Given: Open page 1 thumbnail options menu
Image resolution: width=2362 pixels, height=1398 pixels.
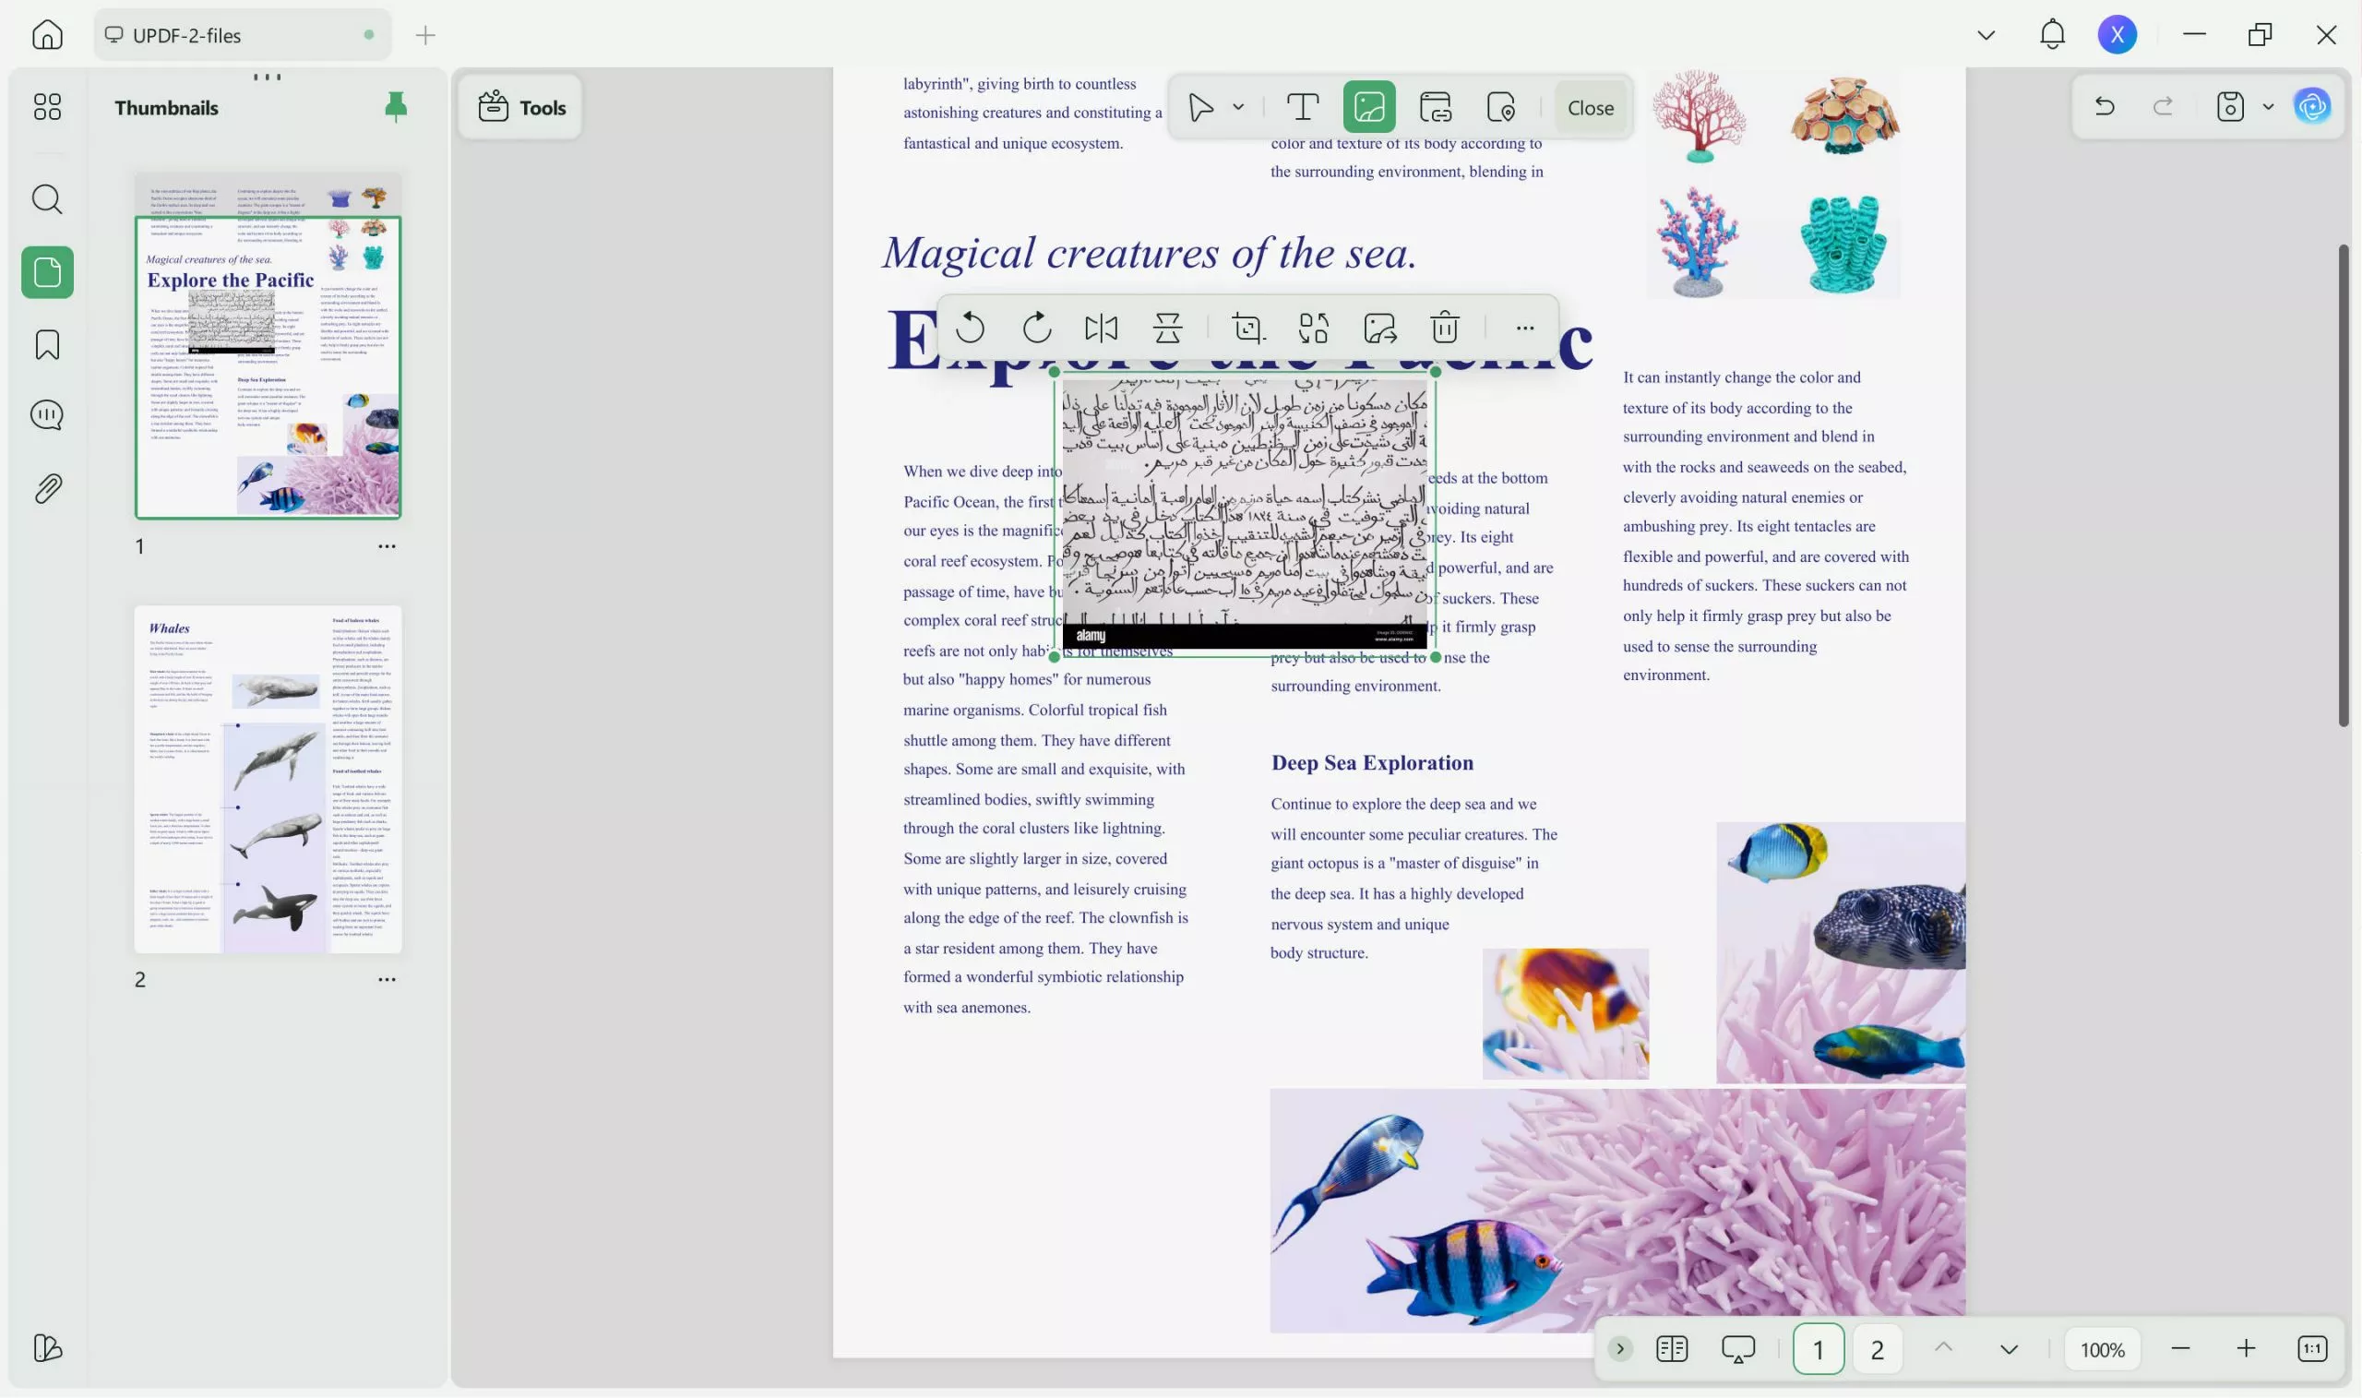Looking at the screenshot, I should [387, 546].
